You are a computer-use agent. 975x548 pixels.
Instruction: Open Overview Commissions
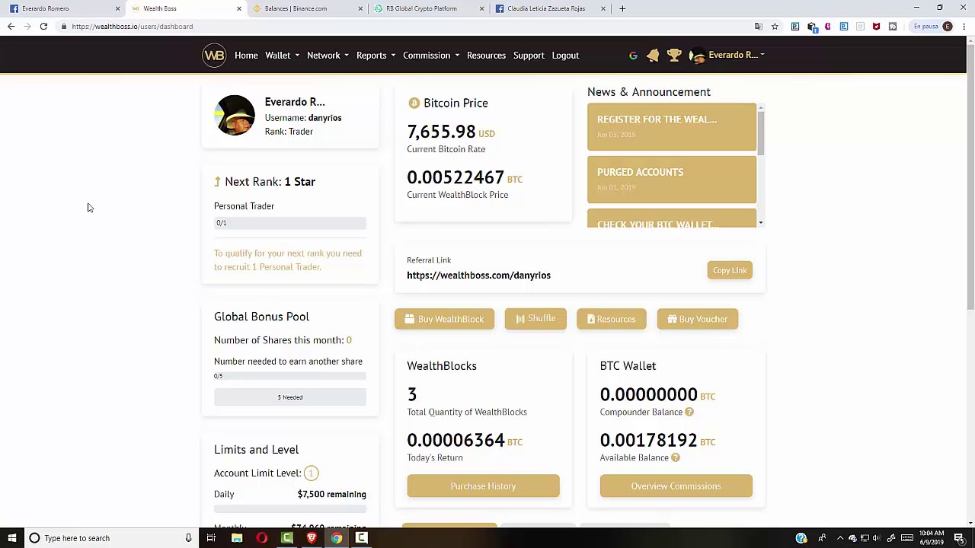(x=676, y=486)
